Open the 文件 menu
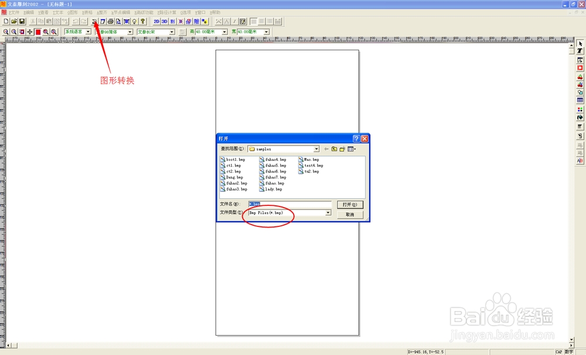Screen dimensions: 586x355 tap(14, 13)
